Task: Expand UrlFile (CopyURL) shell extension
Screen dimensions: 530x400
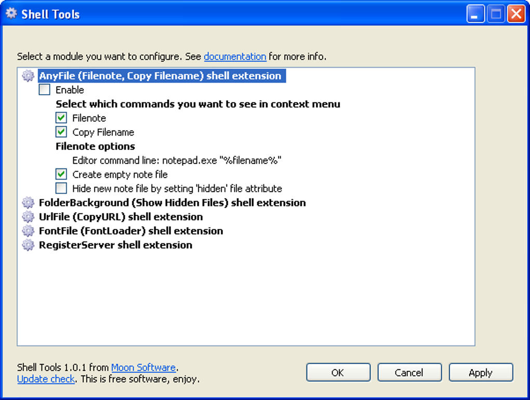Action: pos(121,217)
